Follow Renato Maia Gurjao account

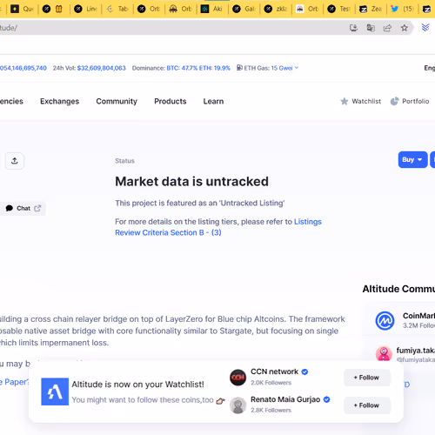[x=367, y=405]
